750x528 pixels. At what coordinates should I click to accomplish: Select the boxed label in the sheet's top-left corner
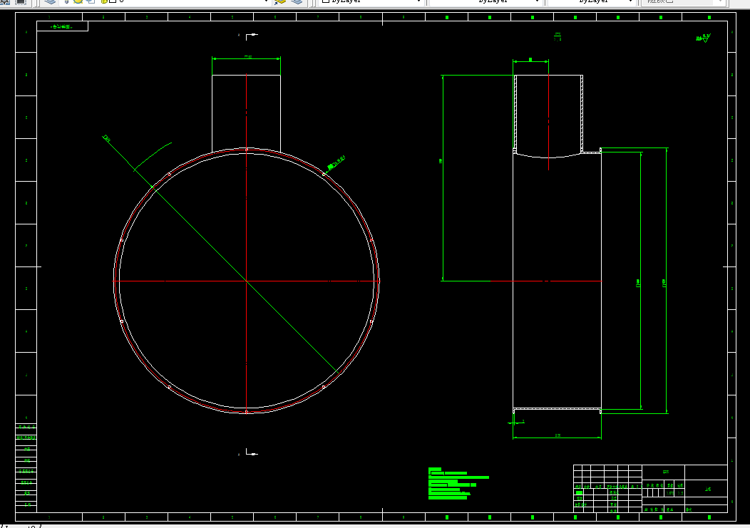pyautogui.click(x=62, y=27)
